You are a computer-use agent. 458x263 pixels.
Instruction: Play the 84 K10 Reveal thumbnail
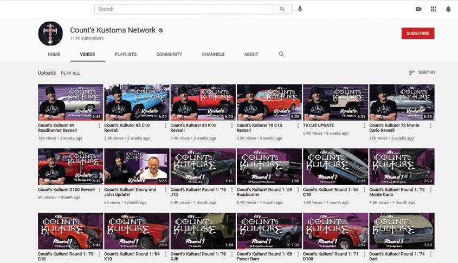[203, 102]
